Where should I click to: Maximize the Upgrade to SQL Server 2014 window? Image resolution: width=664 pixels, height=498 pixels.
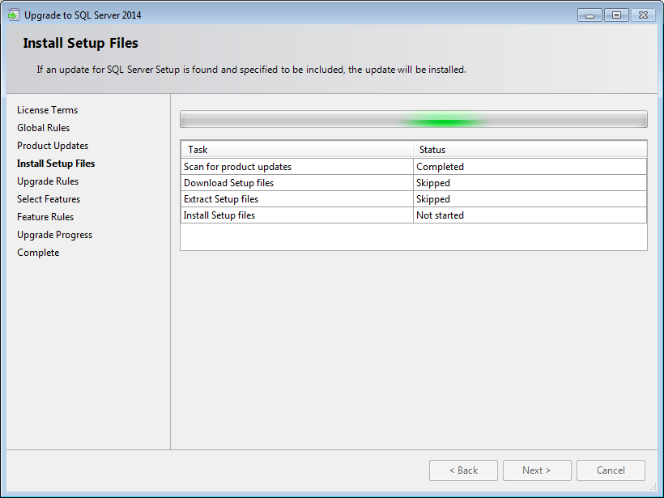[x=616, y=15]
